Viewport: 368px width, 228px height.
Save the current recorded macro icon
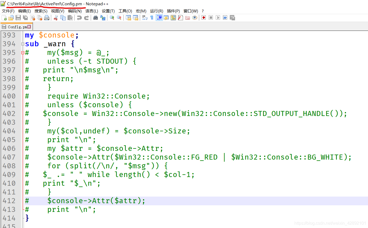[232, 18]
